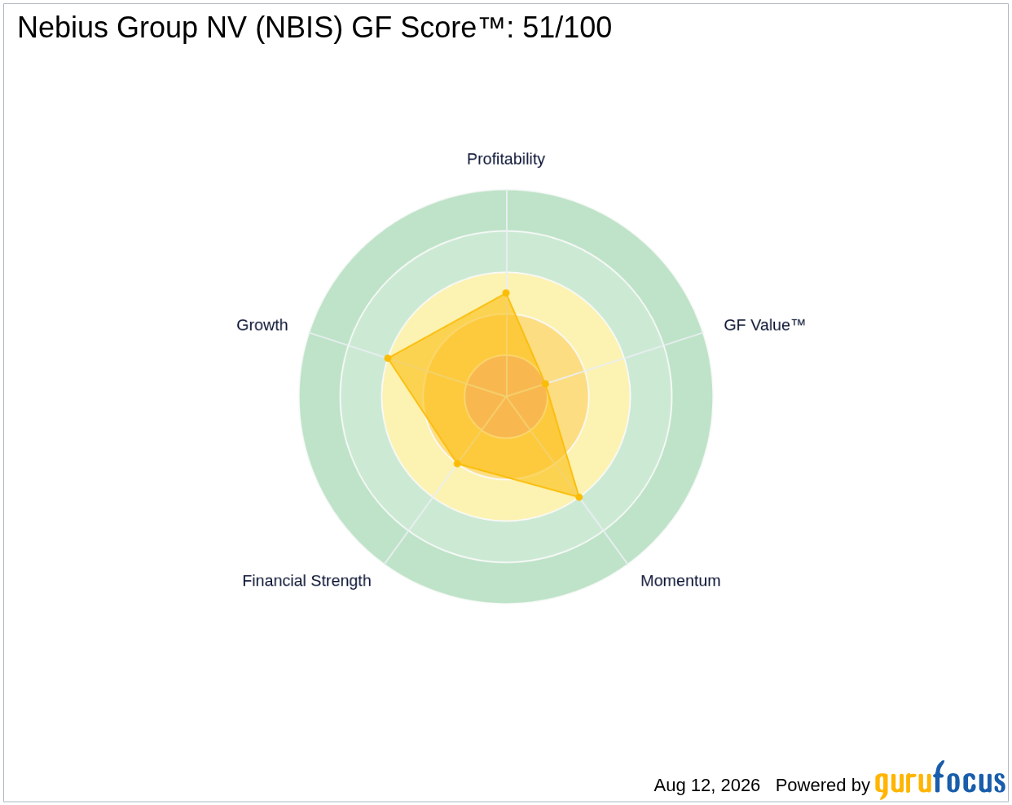Select the Growth axis label
This screenshot has height=805, width=1012.
[262, 325]
